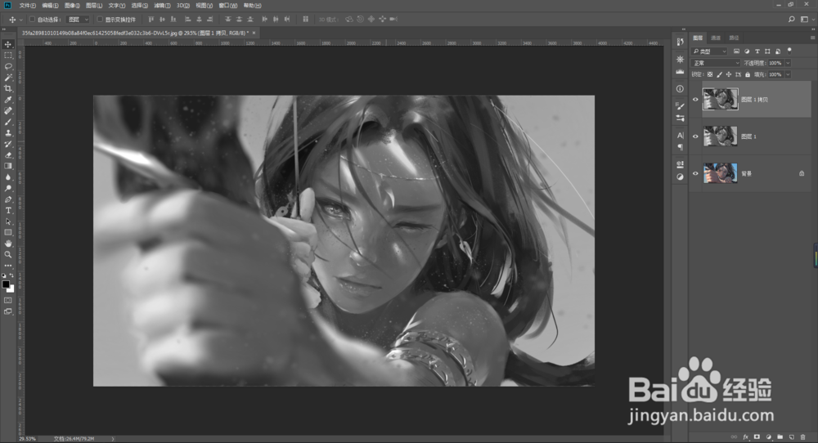Select the History Brush tool
Image resolution: width=818 pixels, height=443 pixels.
(8, 144)
